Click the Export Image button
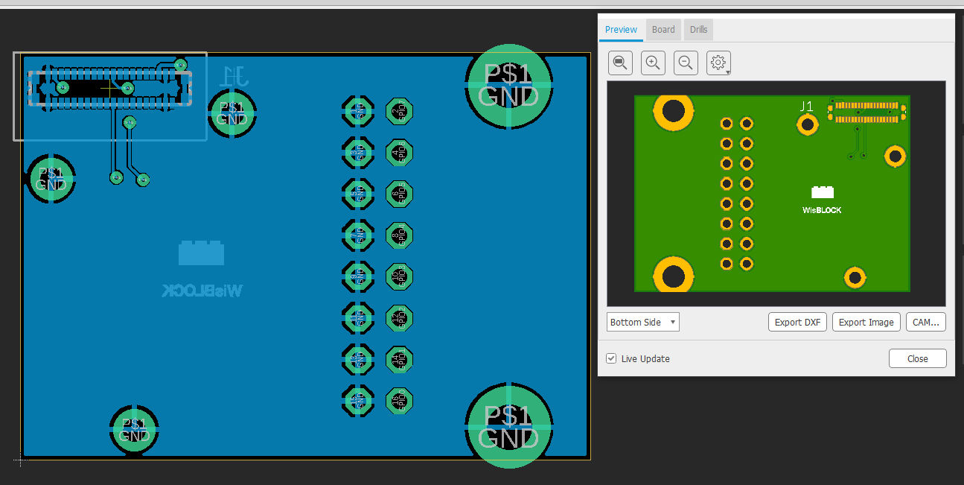 click(x=866, y=322)
